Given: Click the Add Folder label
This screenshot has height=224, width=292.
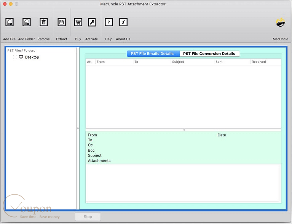Looking at the screenshot, I should coord(26,39).
